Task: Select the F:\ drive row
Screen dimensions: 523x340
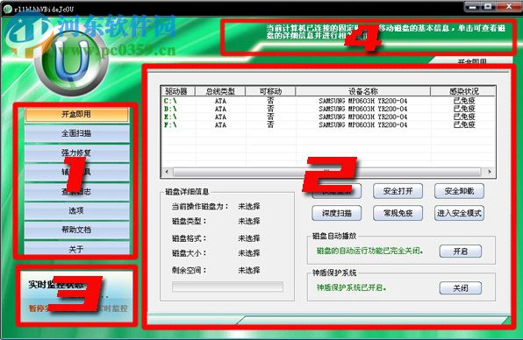Action: tap(328, 125)
